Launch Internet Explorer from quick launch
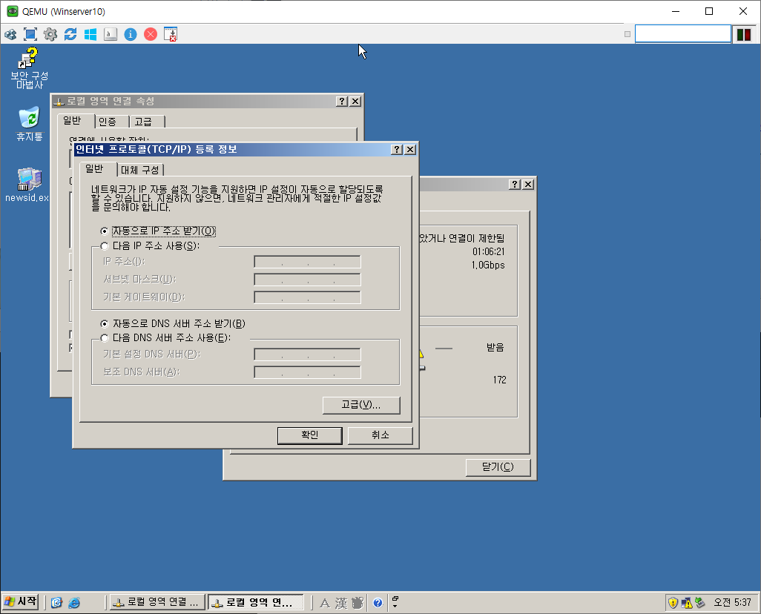761x614 pixels. tap(73, 603)
